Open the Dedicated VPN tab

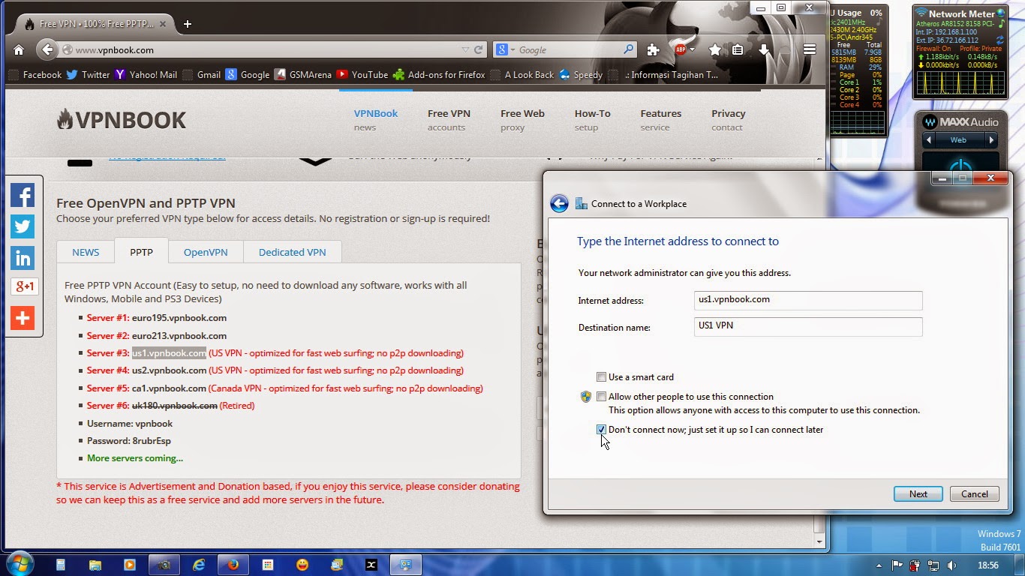[x=292, y=252]
